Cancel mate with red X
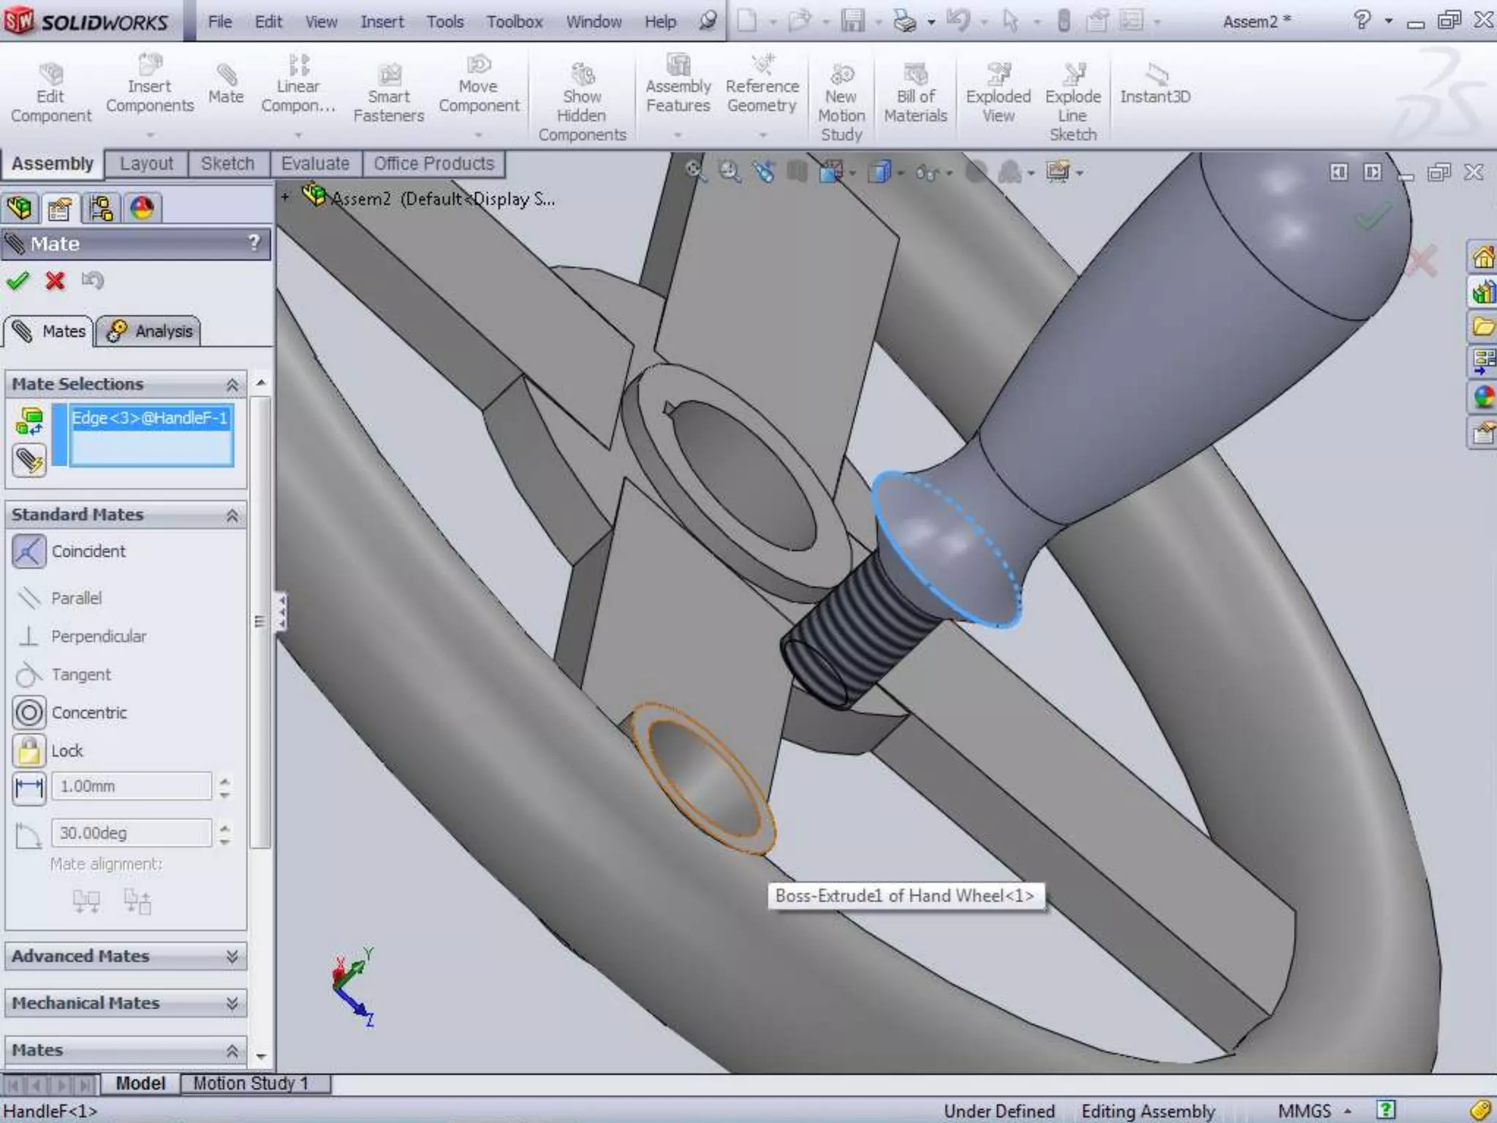 coord(55,281)
